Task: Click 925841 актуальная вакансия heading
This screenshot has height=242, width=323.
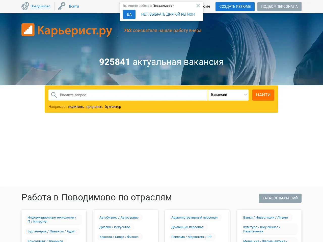Action: [161, 62]
